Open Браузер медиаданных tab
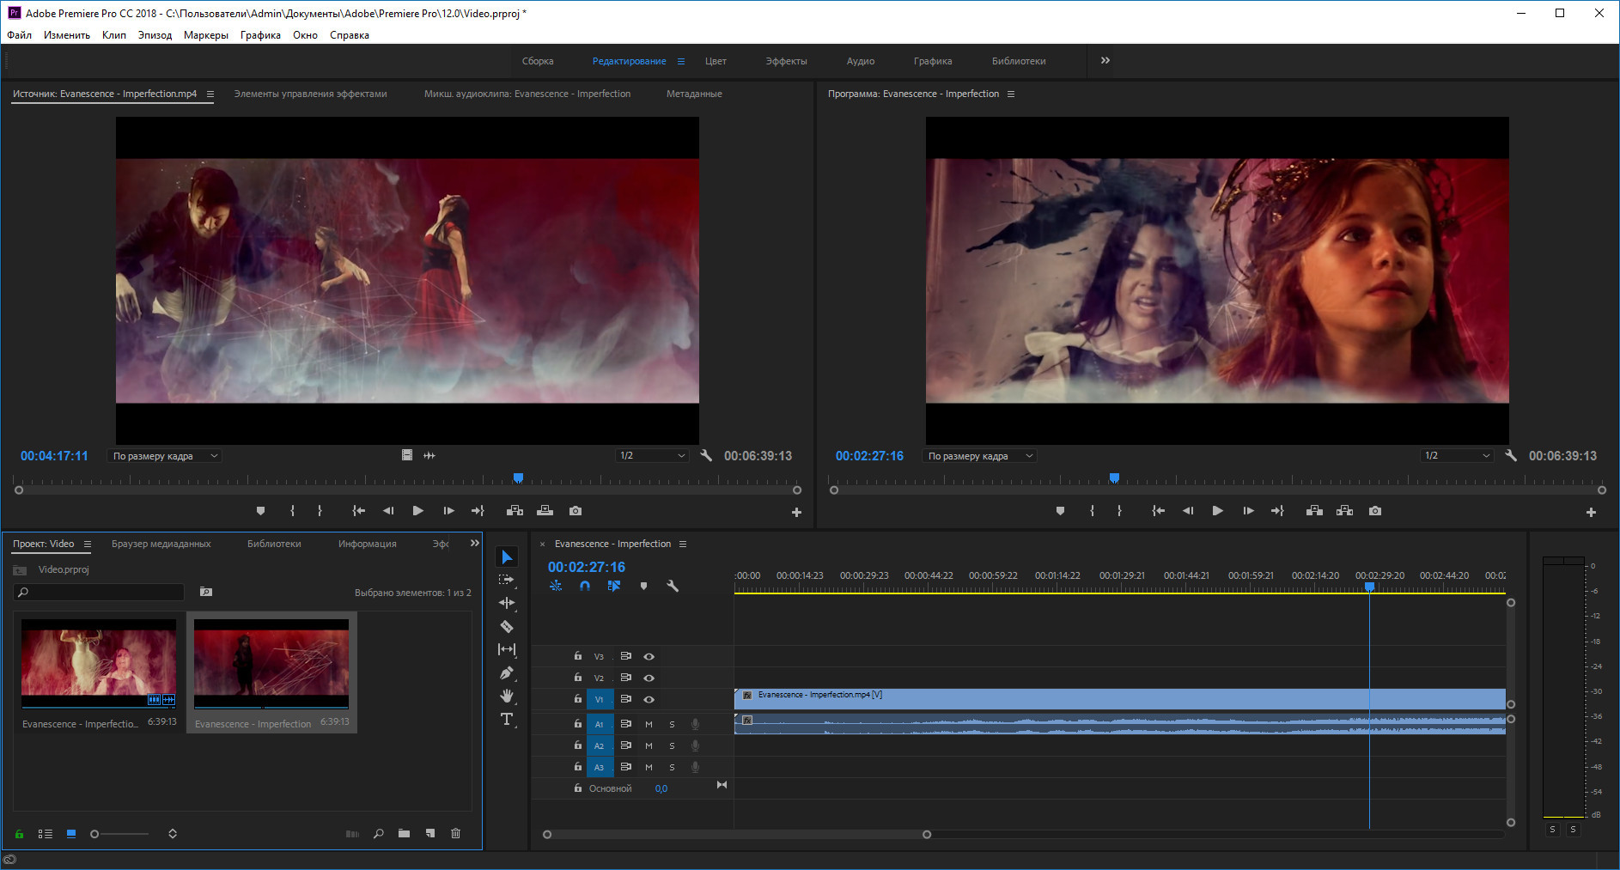Image resolution: width=1620 pixels, height=870 pixels. point(161,544)
